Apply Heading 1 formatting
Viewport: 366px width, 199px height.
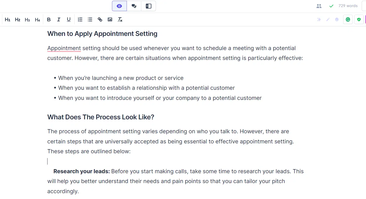[8, 19]
